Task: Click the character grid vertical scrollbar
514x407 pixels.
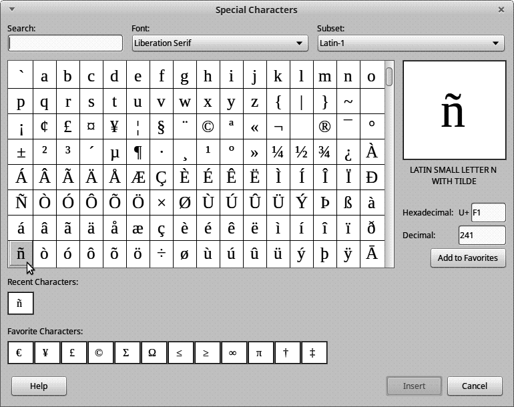Action: click(x=389, y=164)
